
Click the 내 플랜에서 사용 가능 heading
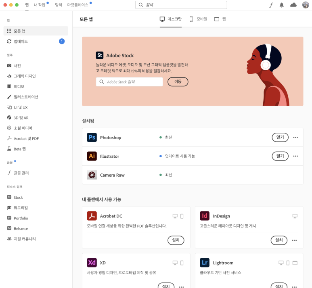coord(101,199)
